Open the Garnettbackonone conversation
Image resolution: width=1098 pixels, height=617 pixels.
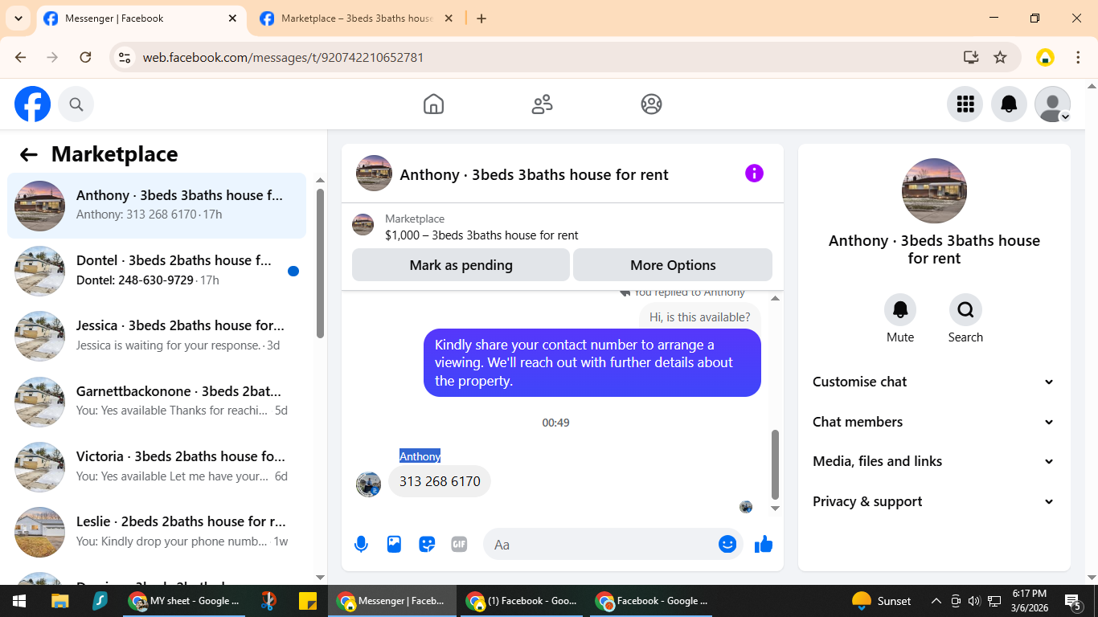coord(157,401)
